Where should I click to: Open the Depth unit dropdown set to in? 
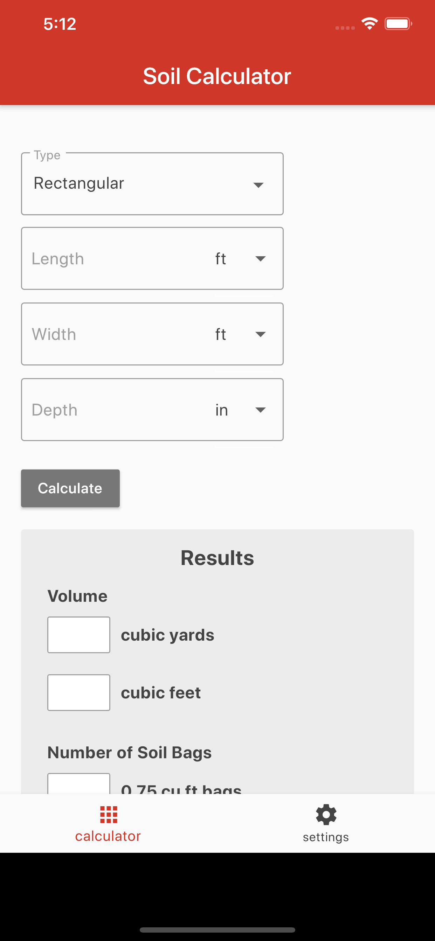260,410
